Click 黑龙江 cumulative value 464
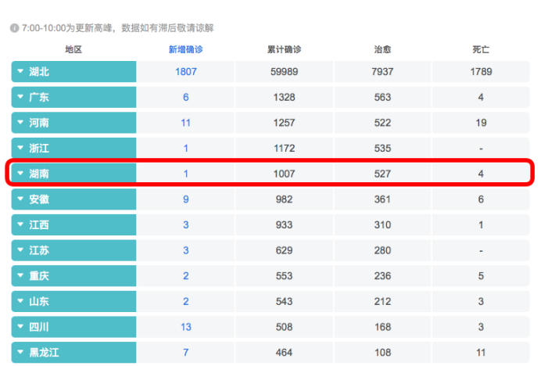The image size is (541, 366). (x=284, y=353)
